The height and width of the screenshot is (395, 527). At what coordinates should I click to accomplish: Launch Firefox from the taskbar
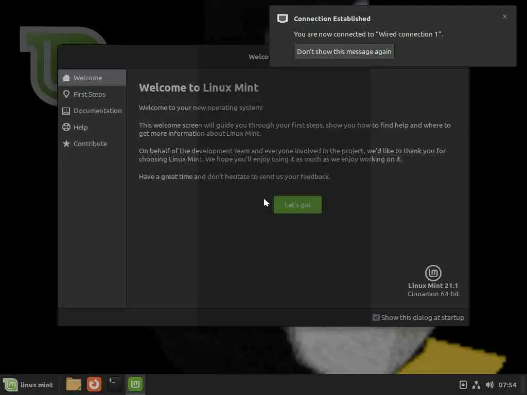[x=94, y=384]
